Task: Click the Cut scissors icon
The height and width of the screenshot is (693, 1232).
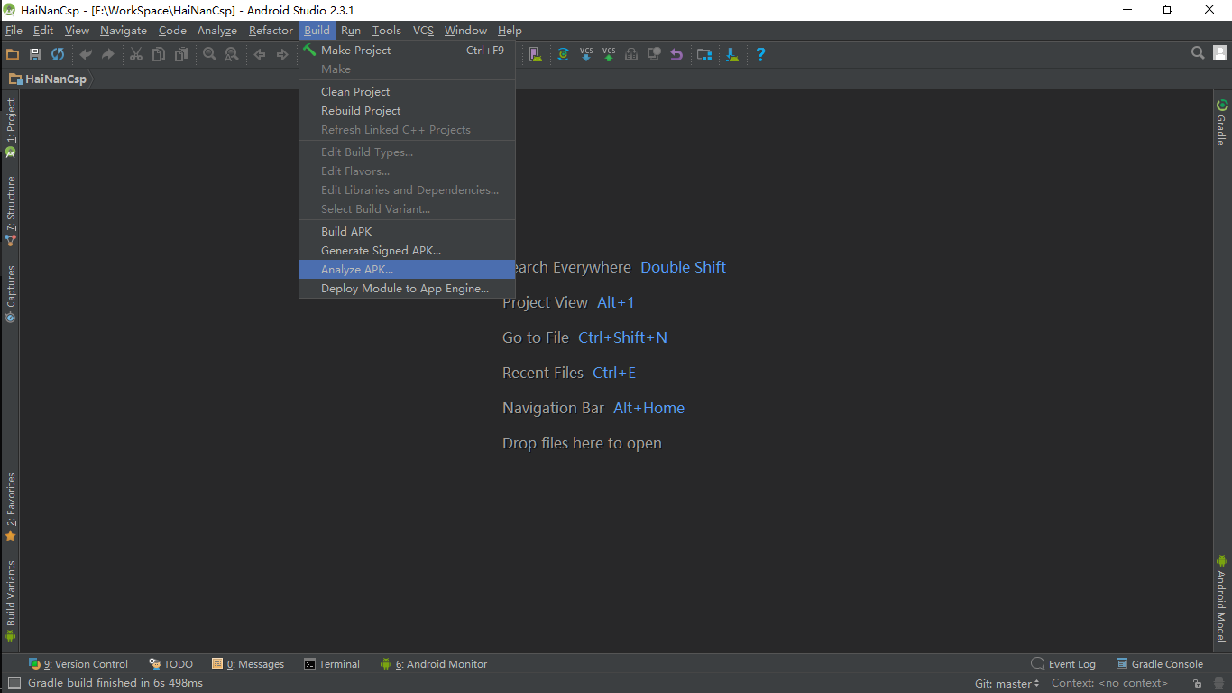Action: coord(136,54)
